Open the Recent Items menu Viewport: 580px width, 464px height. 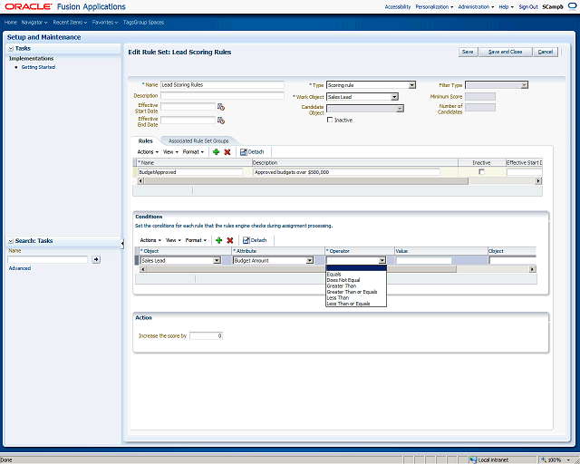70,22
